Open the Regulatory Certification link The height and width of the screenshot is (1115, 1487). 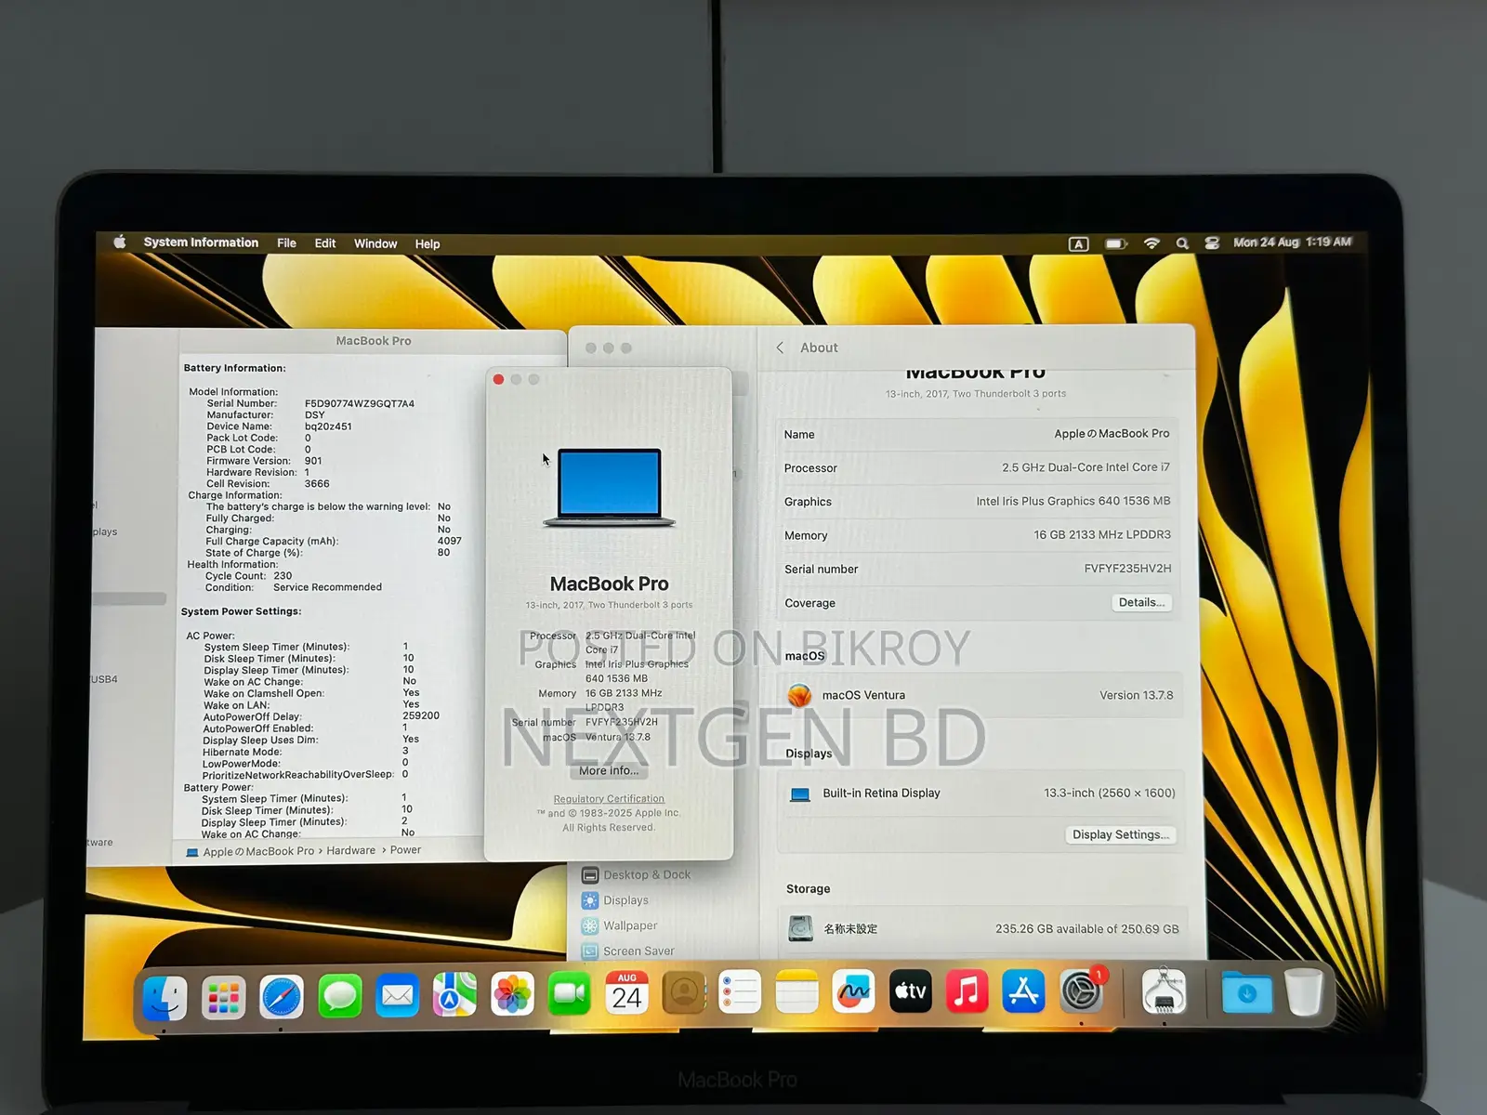609,799
